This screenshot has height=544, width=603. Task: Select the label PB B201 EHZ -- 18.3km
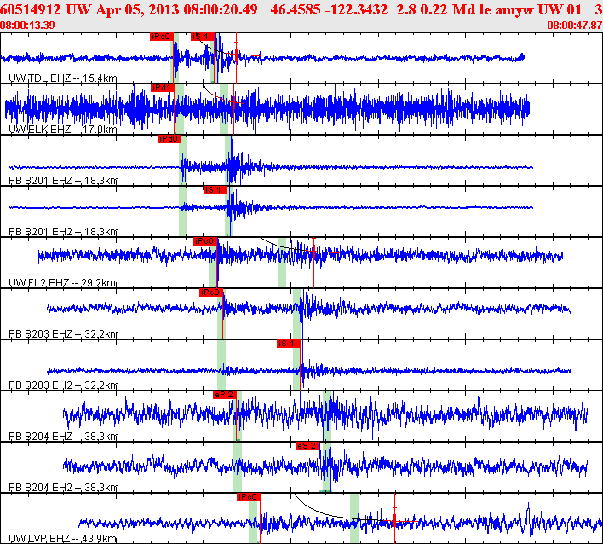[64, 181]
